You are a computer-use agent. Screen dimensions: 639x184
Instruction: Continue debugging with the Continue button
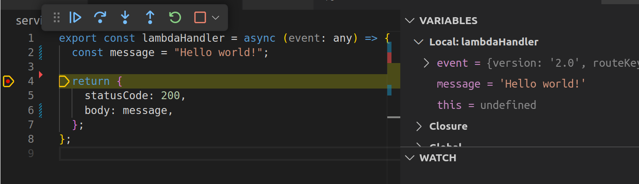point(75,18)
